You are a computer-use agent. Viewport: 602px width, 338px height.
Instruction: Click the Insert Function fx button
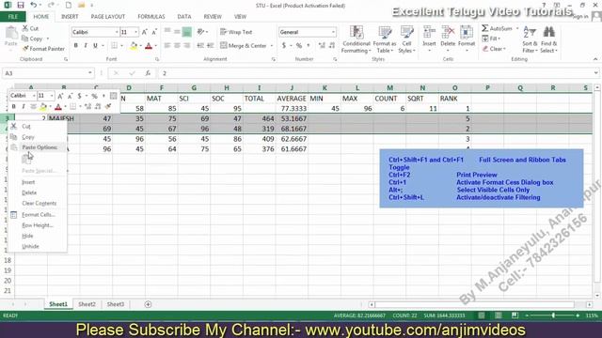point(148,73)
